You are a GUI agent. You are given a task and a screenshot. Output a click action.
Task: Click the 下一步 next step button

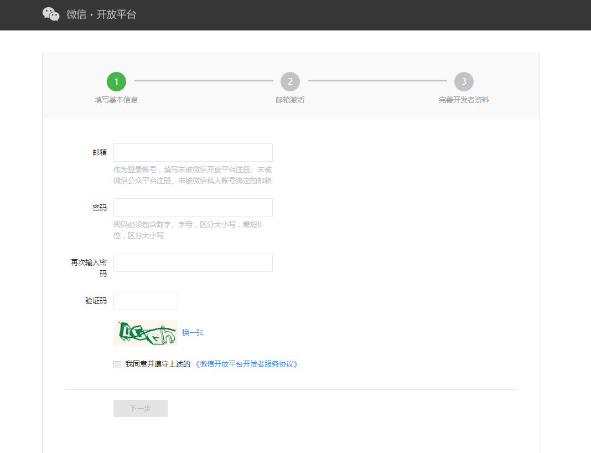pos(140,408)
